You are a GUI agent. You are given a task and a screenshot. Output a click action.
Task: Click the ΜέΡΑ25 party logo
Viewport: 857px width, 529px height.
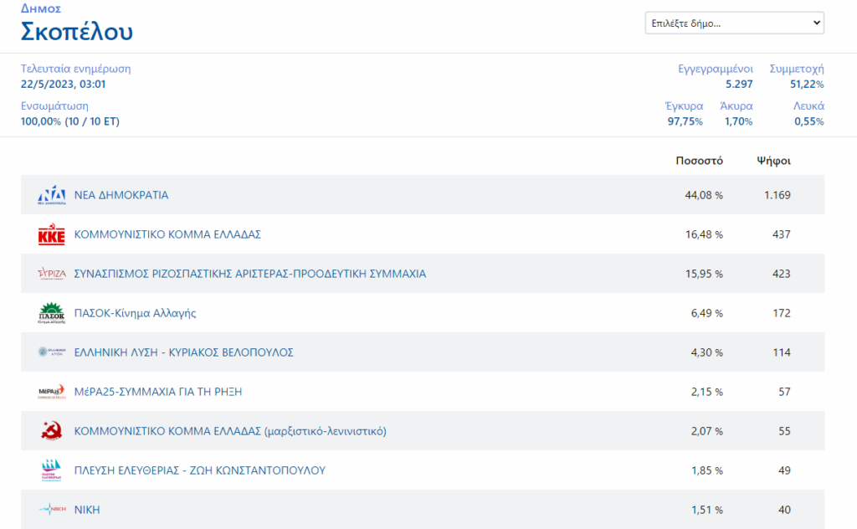pos(51,392)
